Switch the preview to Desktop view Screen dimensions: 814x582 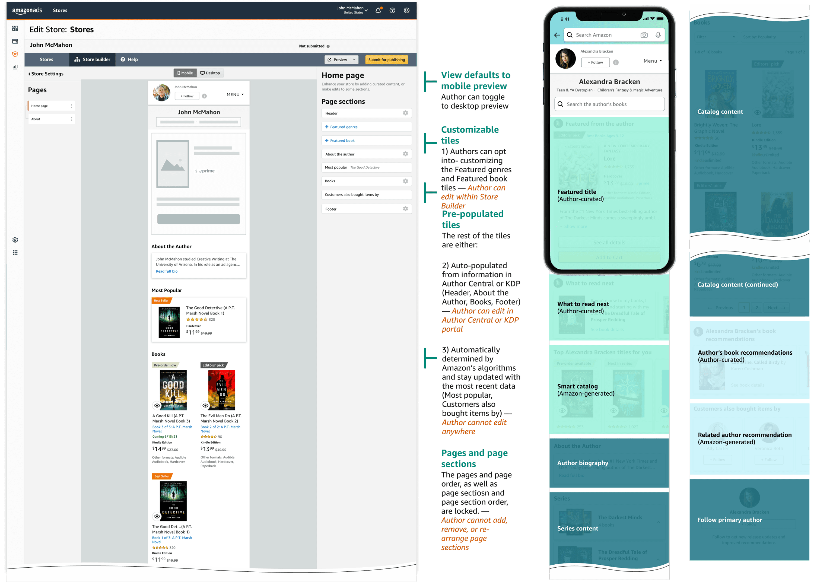point(210,73)
